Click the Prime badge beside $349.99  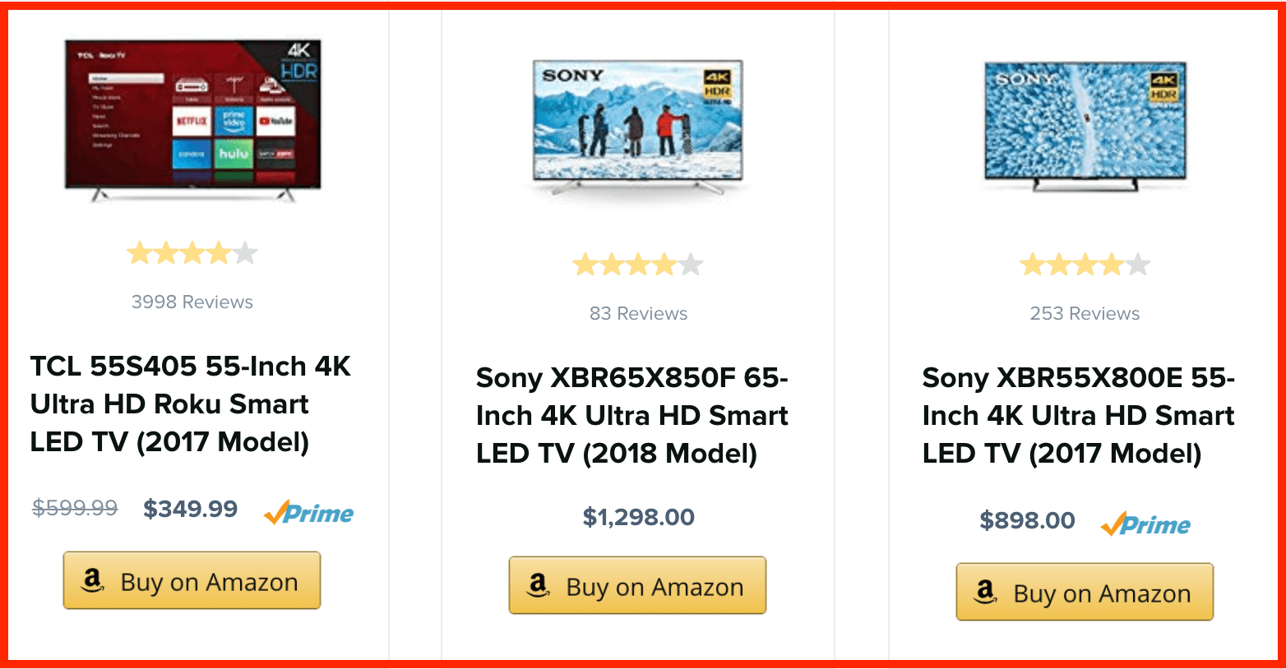tap(308, 514)
